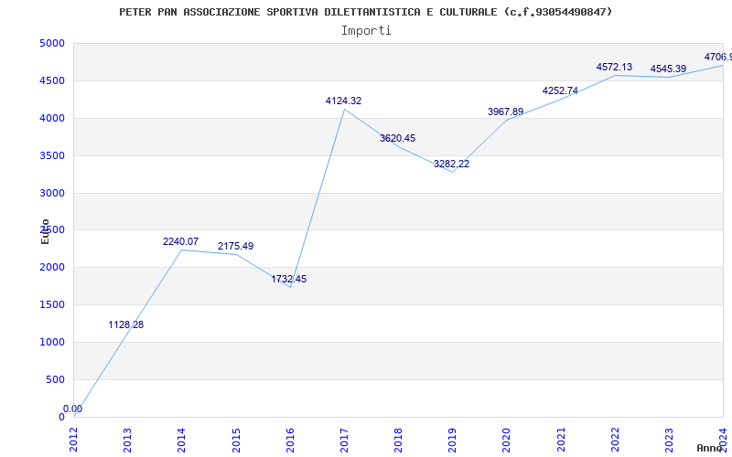Click the x-axis year label 2014
The height and width of the screenshot is (457, 732).
pos(182,440)
